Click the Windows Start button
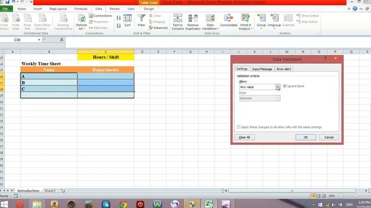371x208 pixels. click(x=4, y=204)
